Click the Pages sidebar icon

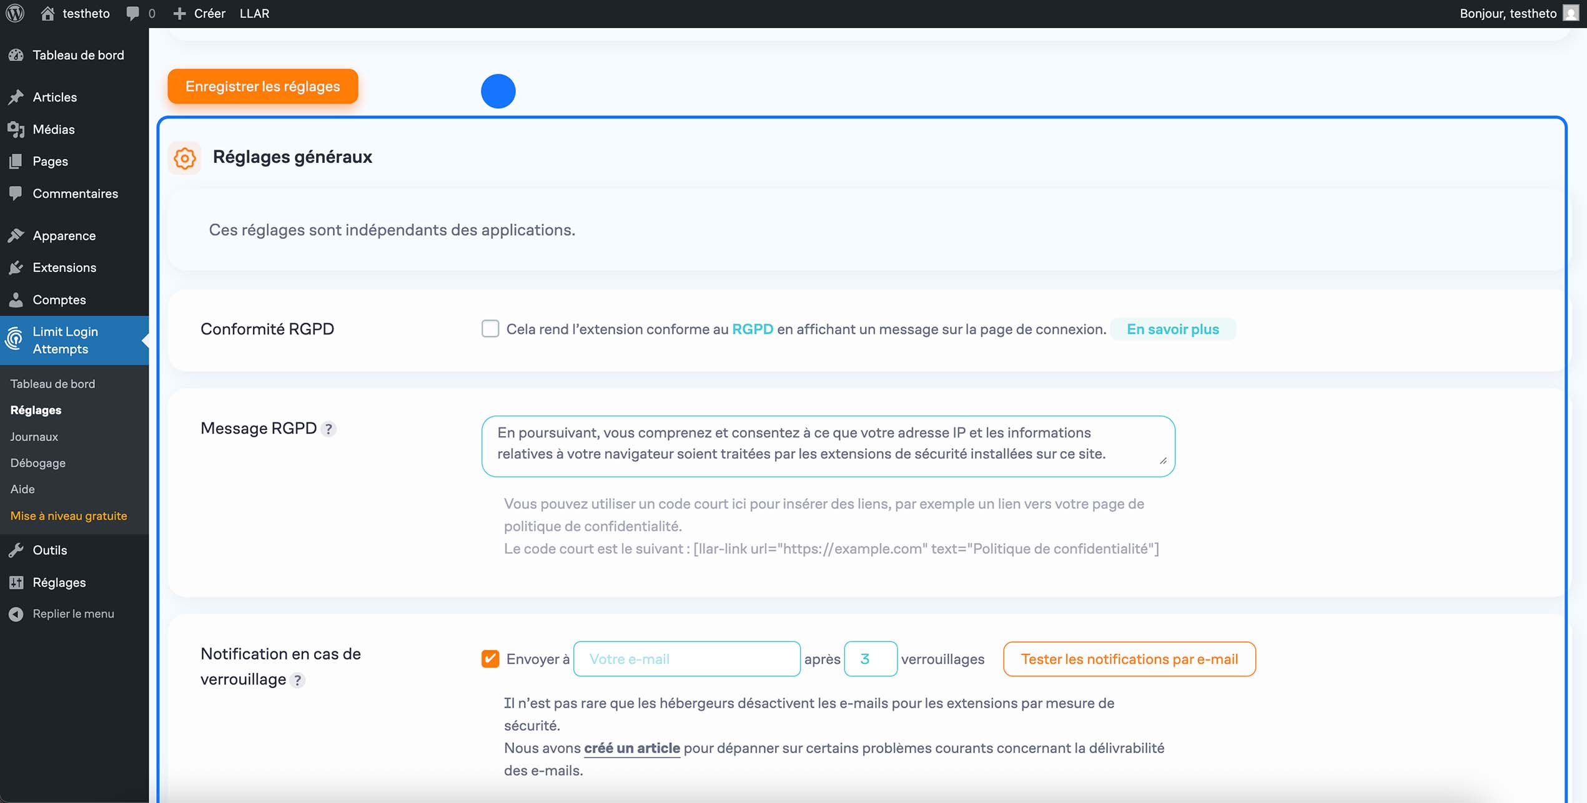16,161
